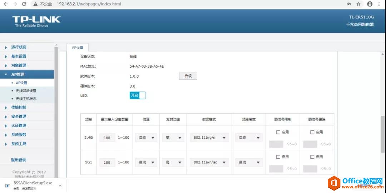Click 5G1 弱信号限制 value field
386x193 pixels.
276,169
